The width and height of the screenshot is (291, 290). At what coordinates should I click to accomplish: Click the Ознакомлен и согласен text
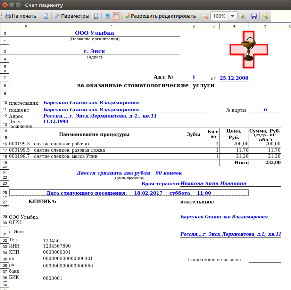pos(215,259)
